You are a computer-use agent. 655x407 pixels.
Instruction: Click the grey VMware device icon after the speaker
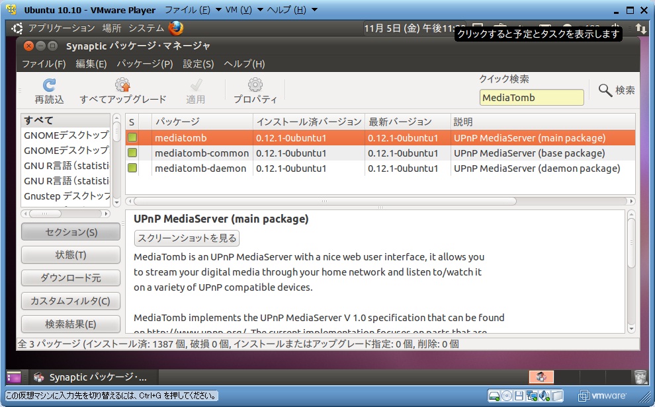pyautogui.click(x=557, y=395)
